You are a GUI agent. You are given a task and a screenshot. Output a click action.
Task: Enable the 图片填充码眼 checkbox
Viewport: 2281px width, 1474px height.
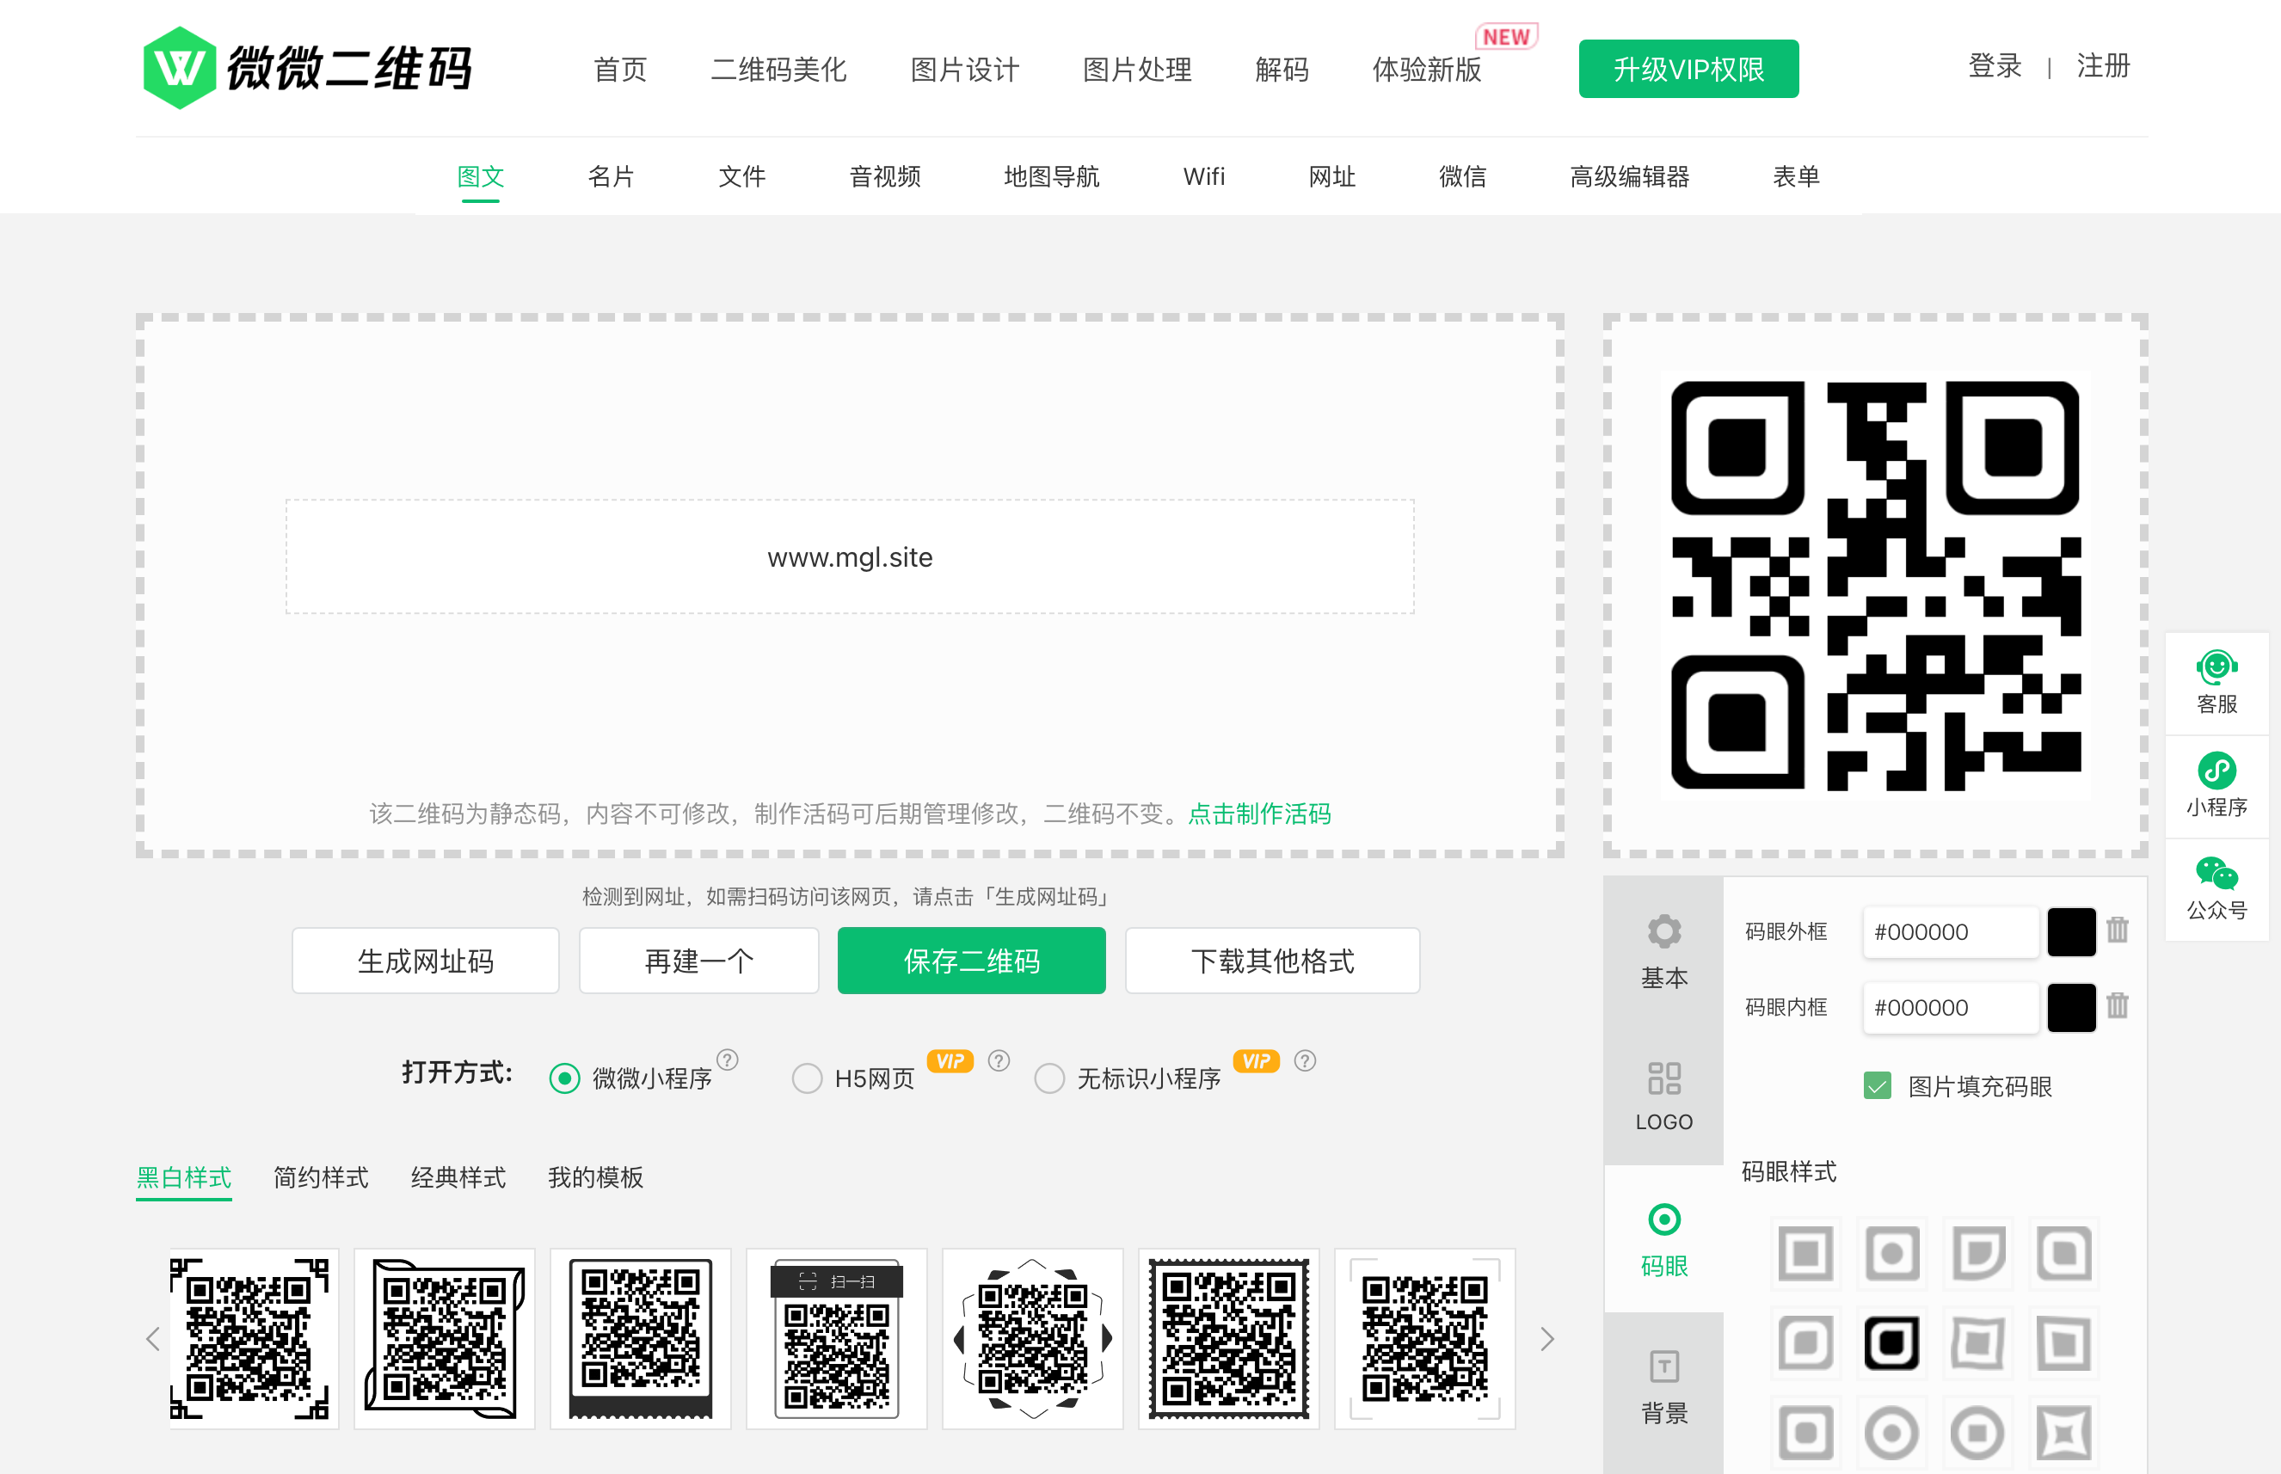point(1876,1086)
